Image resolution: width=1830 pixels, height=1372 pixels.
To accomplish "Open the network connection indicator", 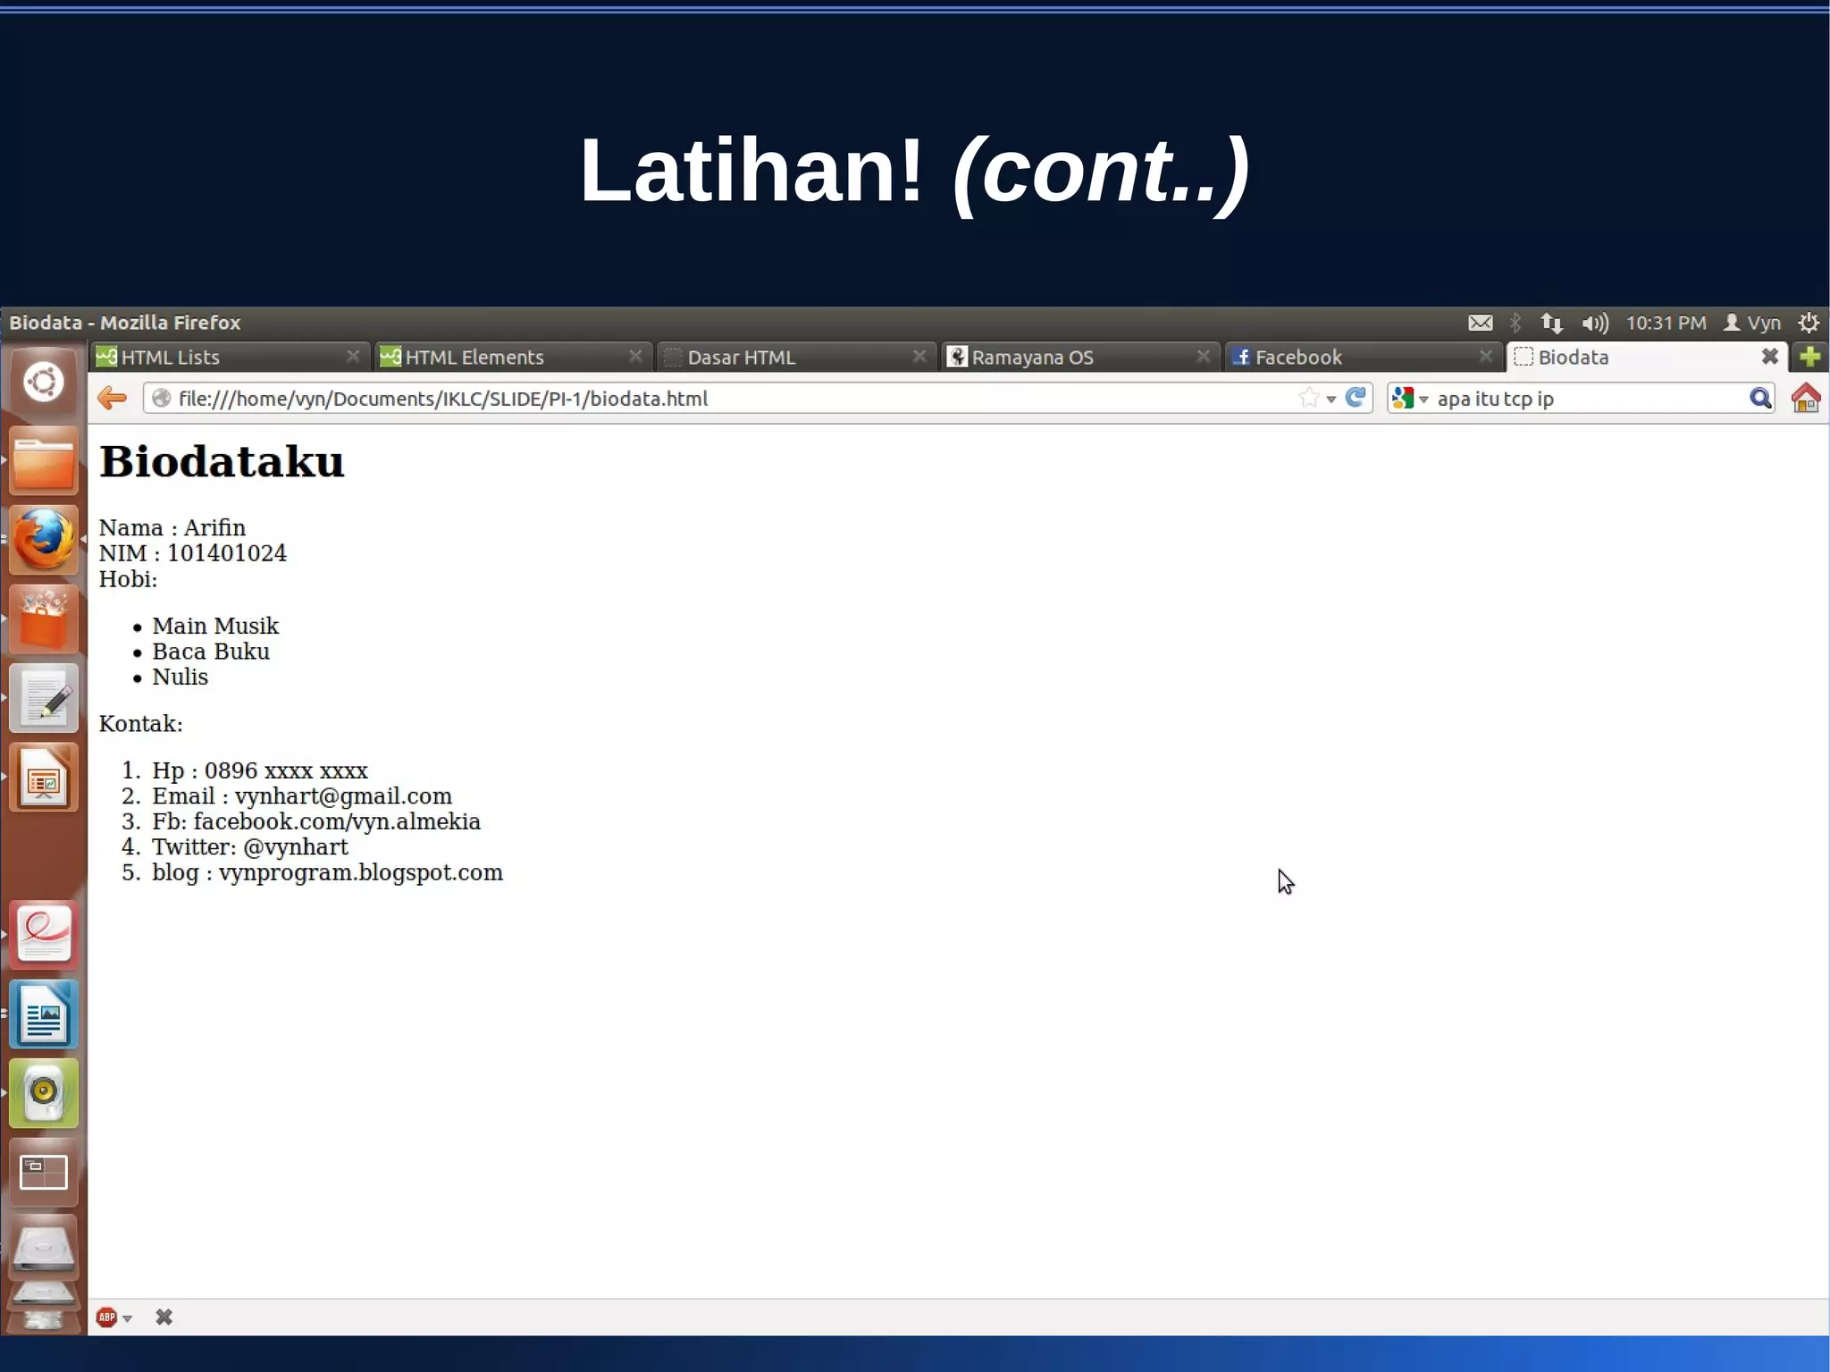I will click(1551, 323).
